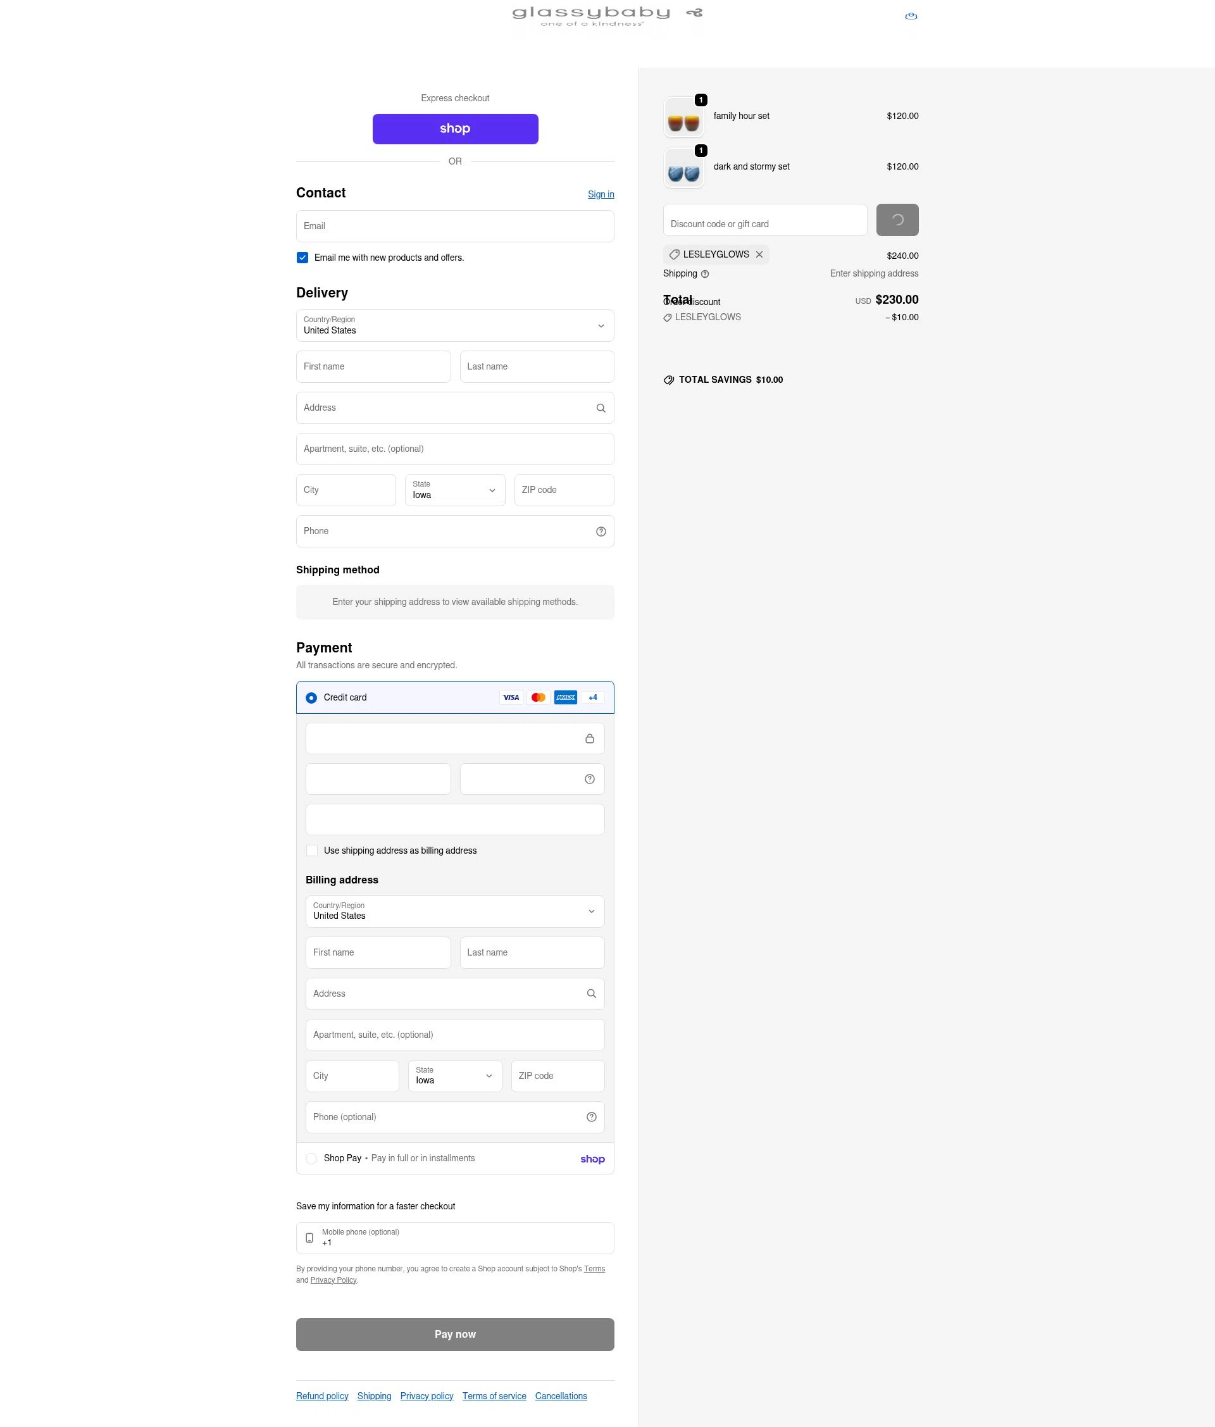
Task: Click the Sign in link
Action: [601, 194]
